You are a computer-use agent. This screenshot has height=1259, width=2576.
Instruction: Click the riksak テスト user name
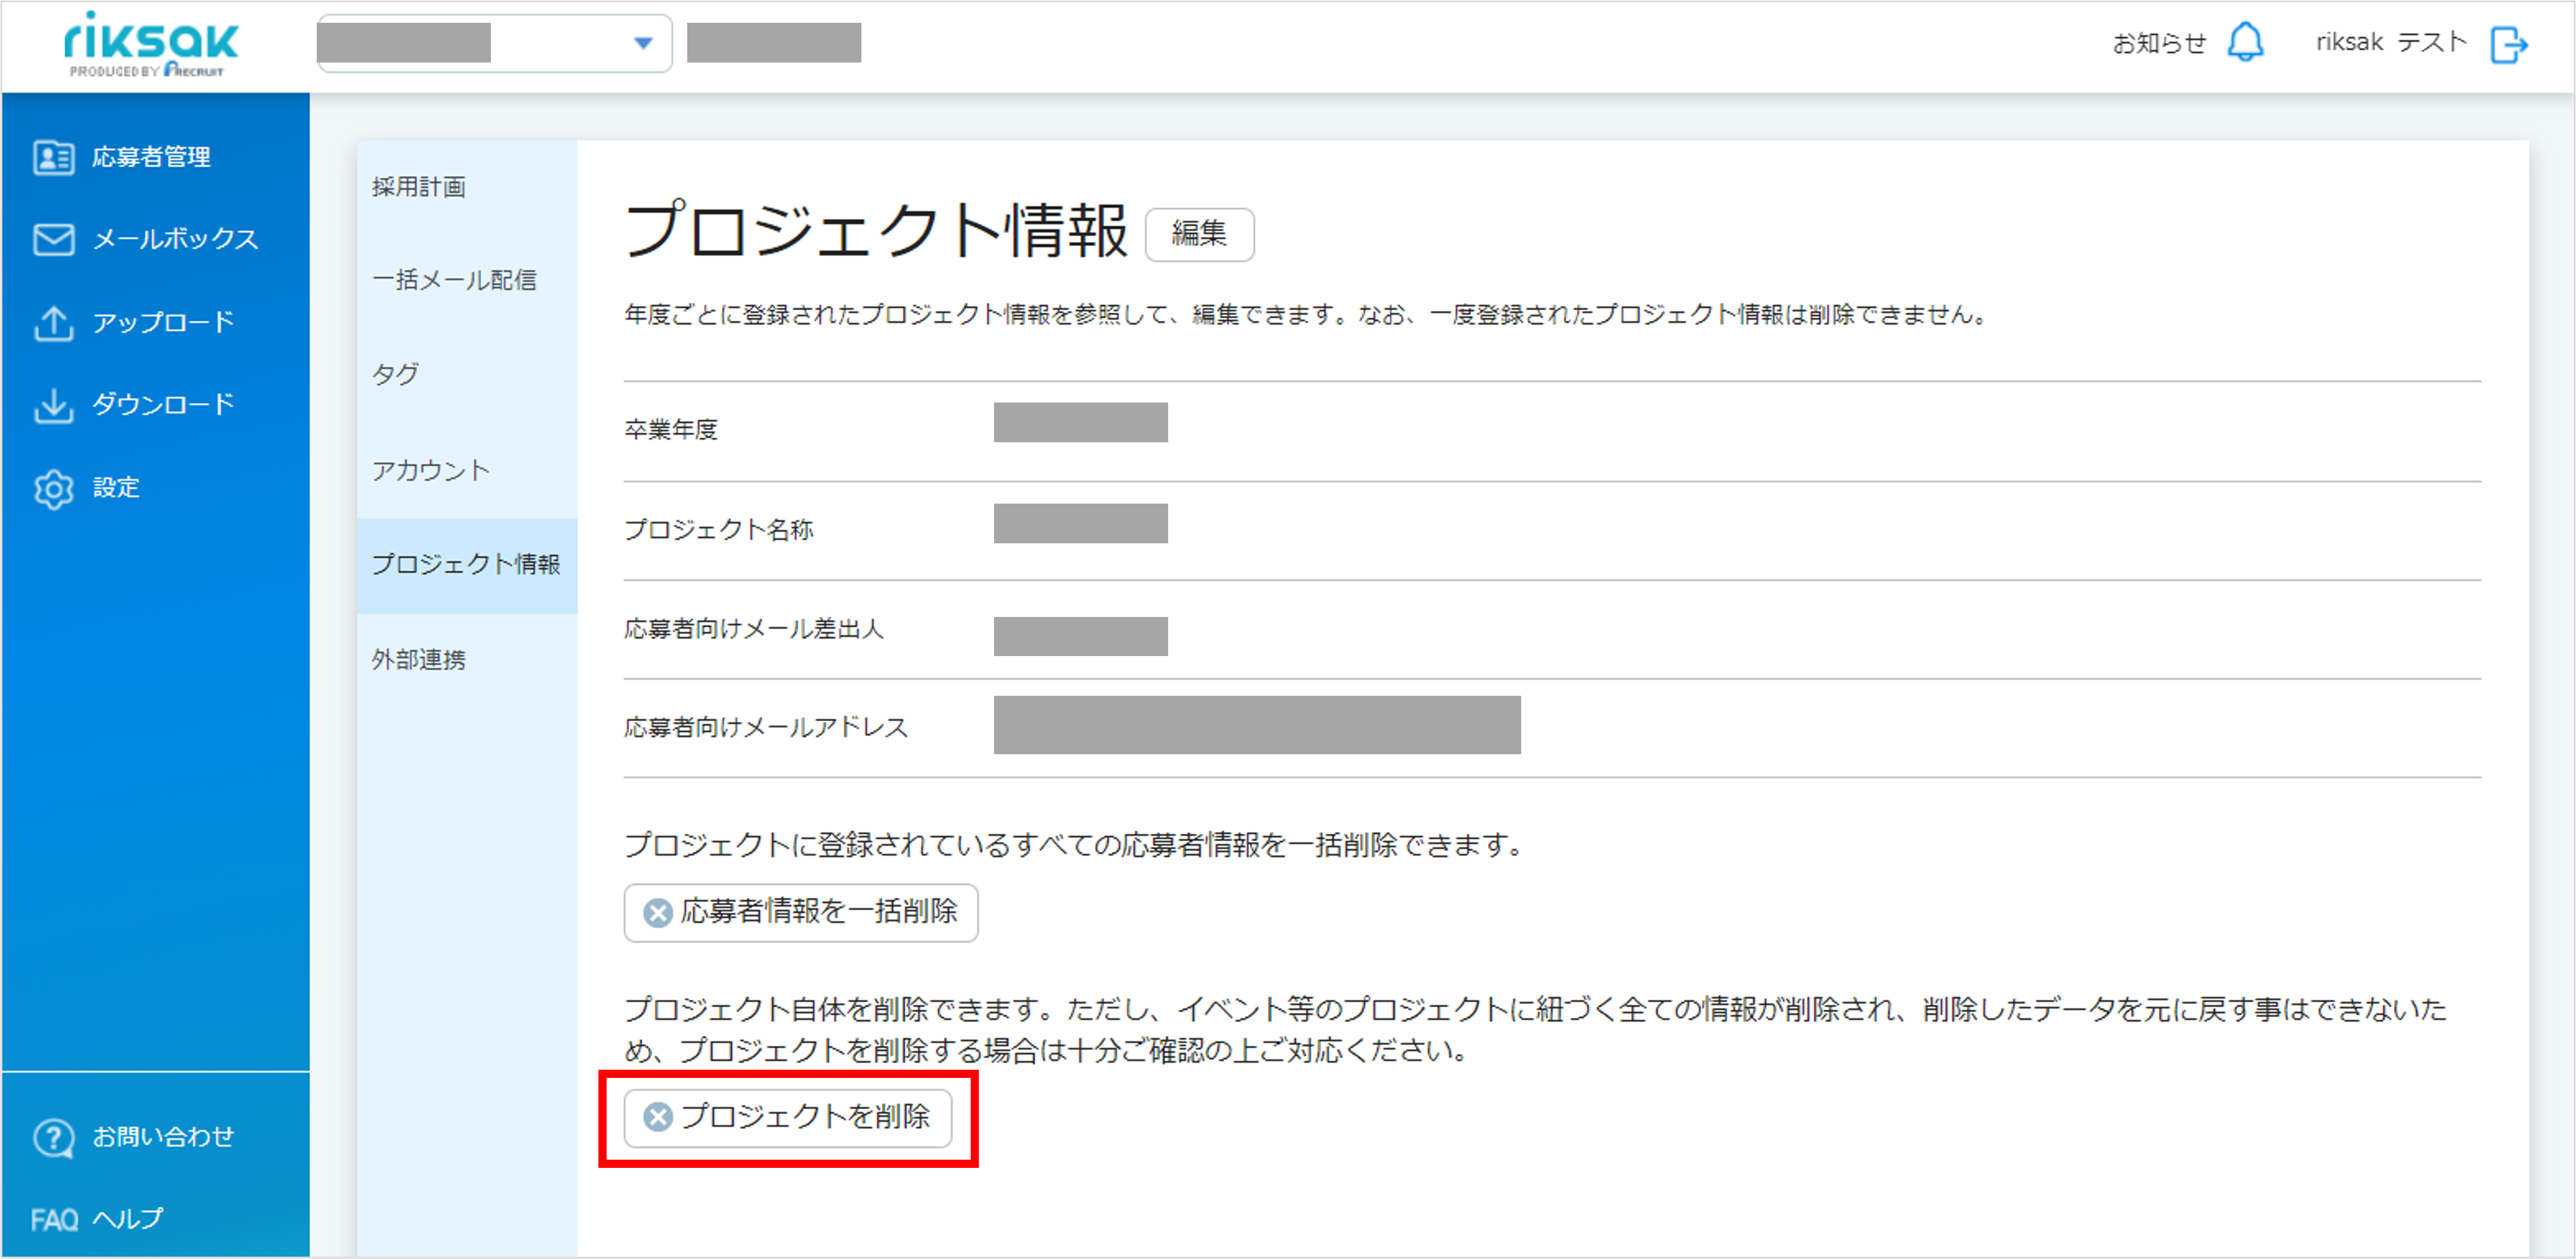click(x=2391, y=43)
